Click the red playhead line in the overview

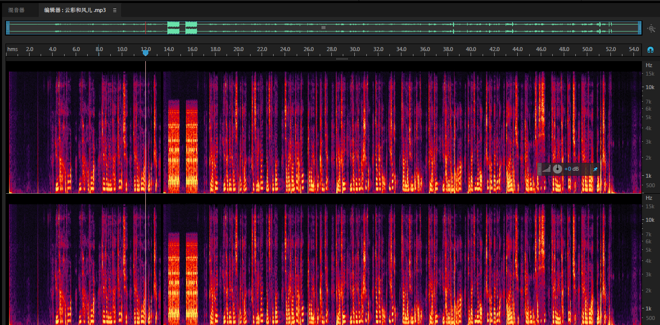145,28
